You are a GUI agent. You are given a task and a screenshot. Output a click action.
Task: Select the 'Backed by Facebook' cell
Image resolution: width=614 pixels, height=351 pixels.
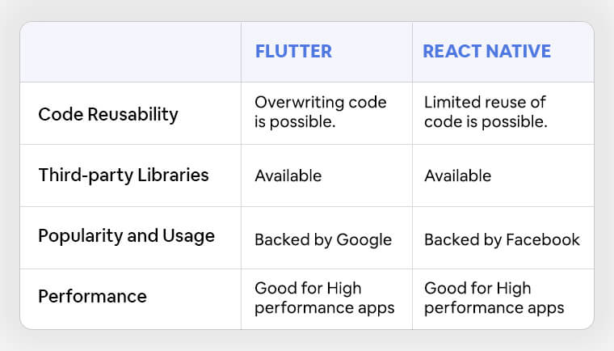(502, 239)
